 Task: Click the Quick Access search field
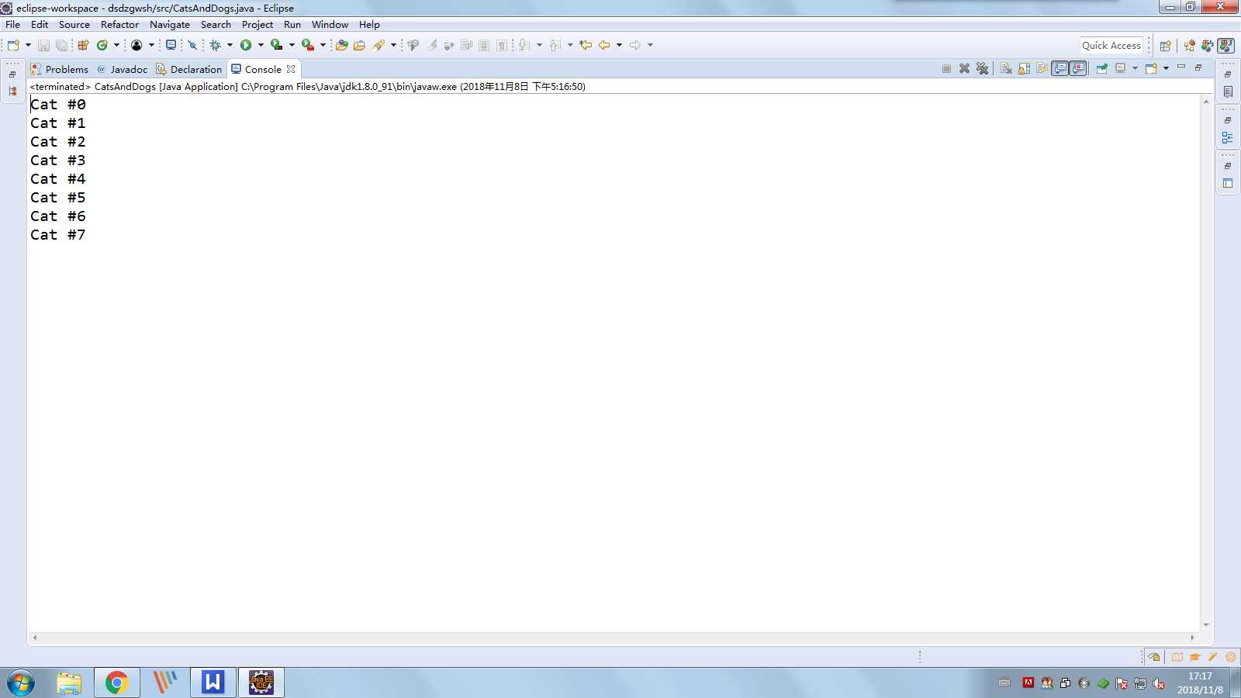(x=1111, y=46)
